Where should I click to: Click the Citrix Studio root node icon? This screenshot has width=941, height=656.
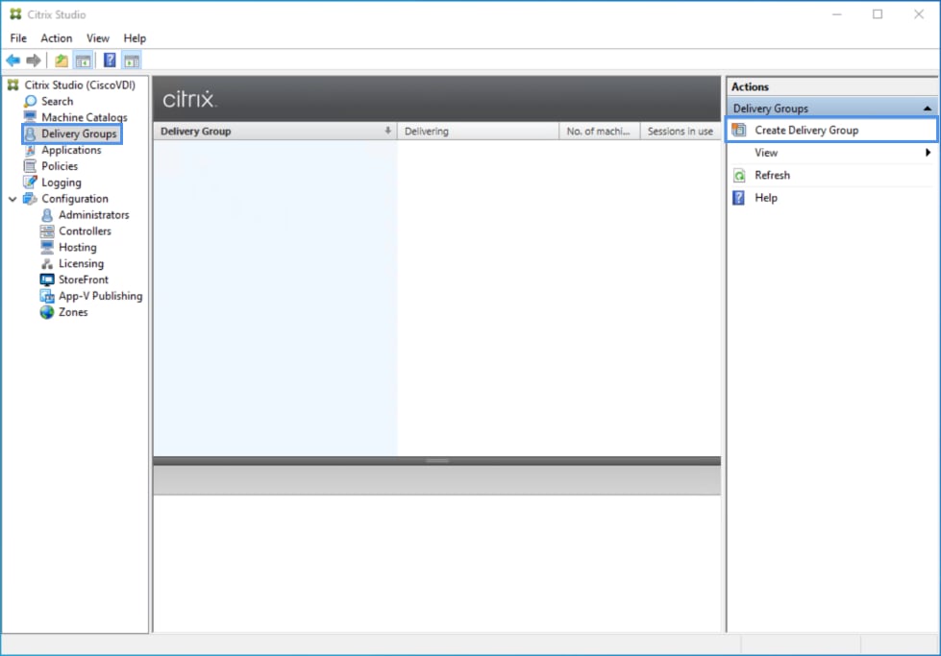pos(13,85)
